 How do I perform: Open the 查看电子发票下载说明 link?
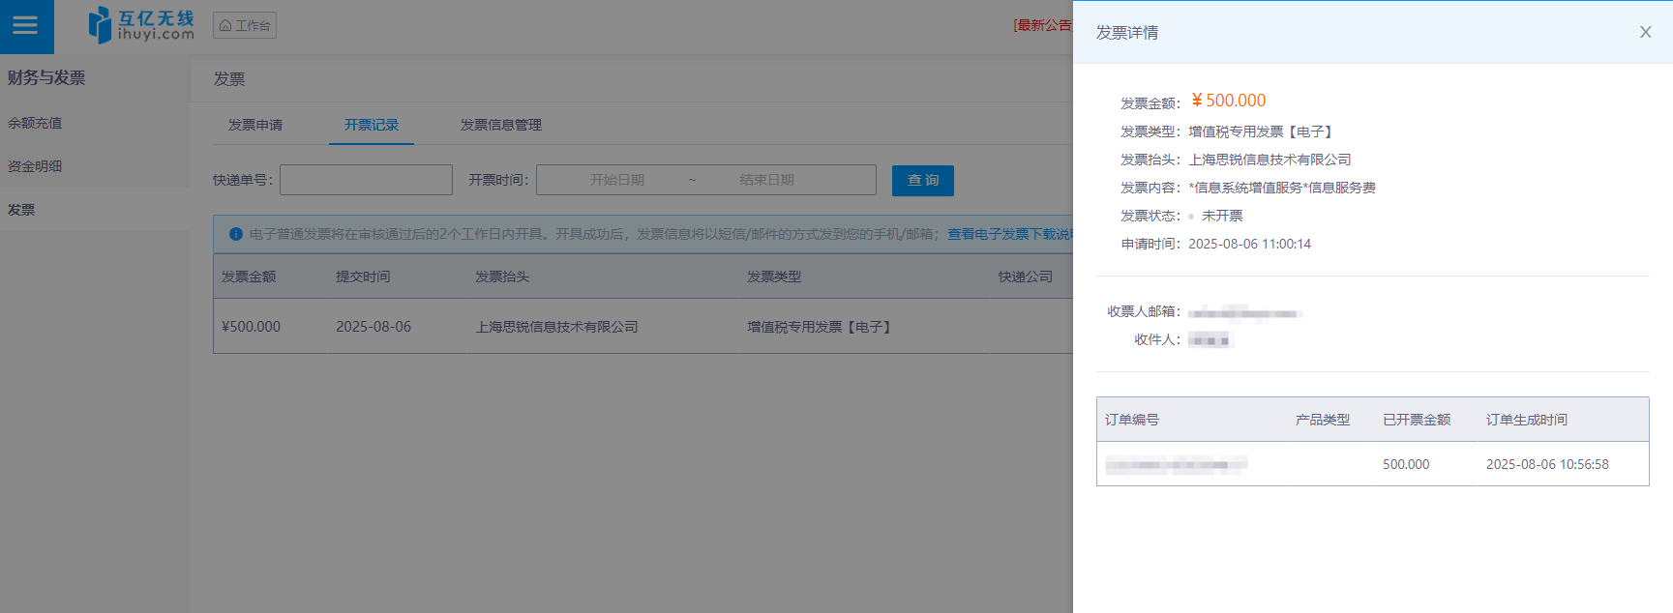(1008, 234)
